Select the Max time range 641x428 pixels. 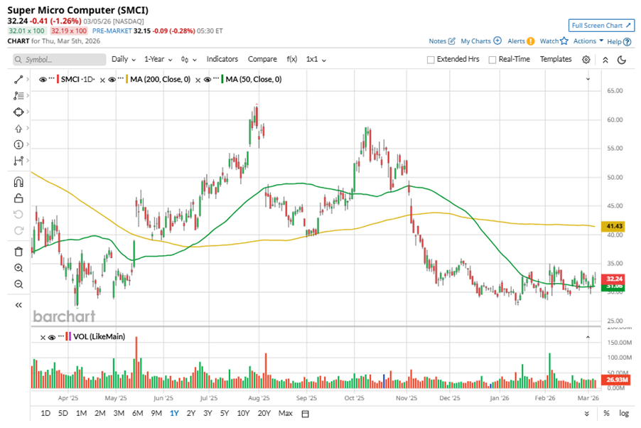pyautogui.click(x=286, y=413)
